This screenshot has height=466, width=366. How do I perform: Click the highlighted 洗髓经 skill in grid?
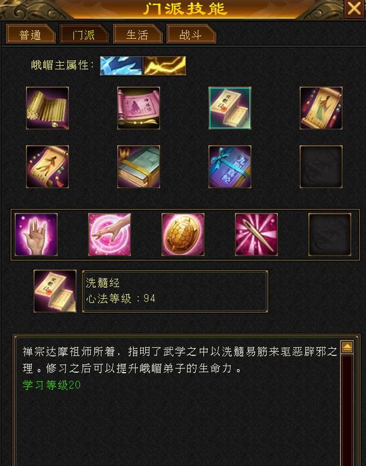pyautogui.click(x=230, y=108)
